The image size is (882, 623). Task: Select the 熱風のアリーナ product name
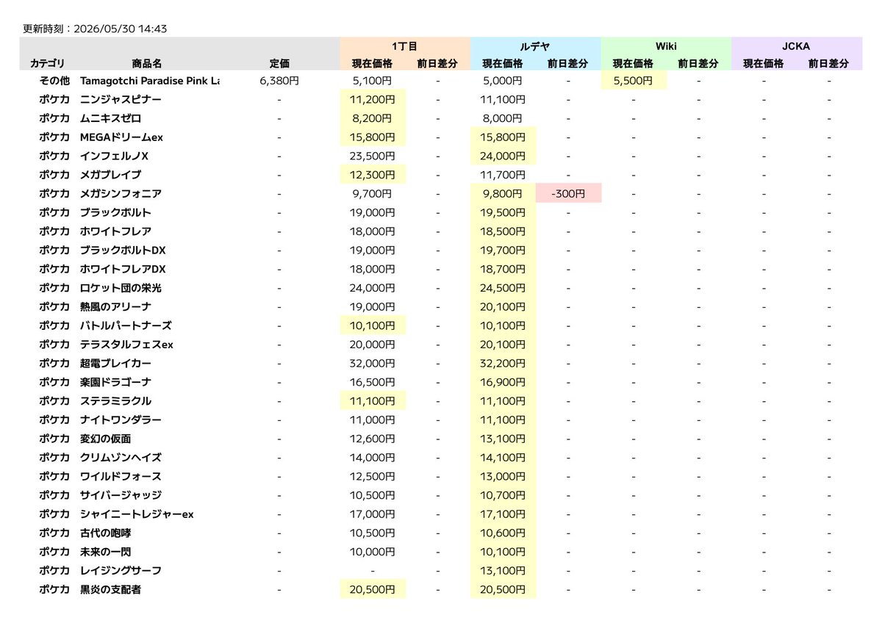click(116, 306)
